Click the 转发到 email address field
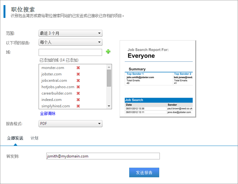This screenshot has height=184, width=238. coord(103,156)
